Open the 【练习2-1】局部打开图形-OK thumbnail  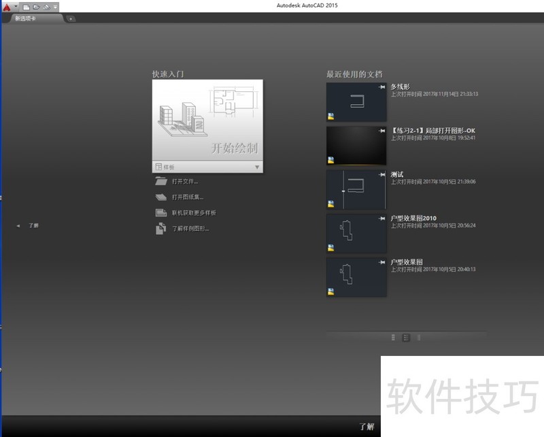tap(356, 146)
